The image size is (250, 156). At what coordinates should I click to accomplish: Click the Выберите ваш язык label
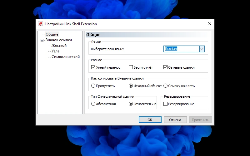[107, 49]
